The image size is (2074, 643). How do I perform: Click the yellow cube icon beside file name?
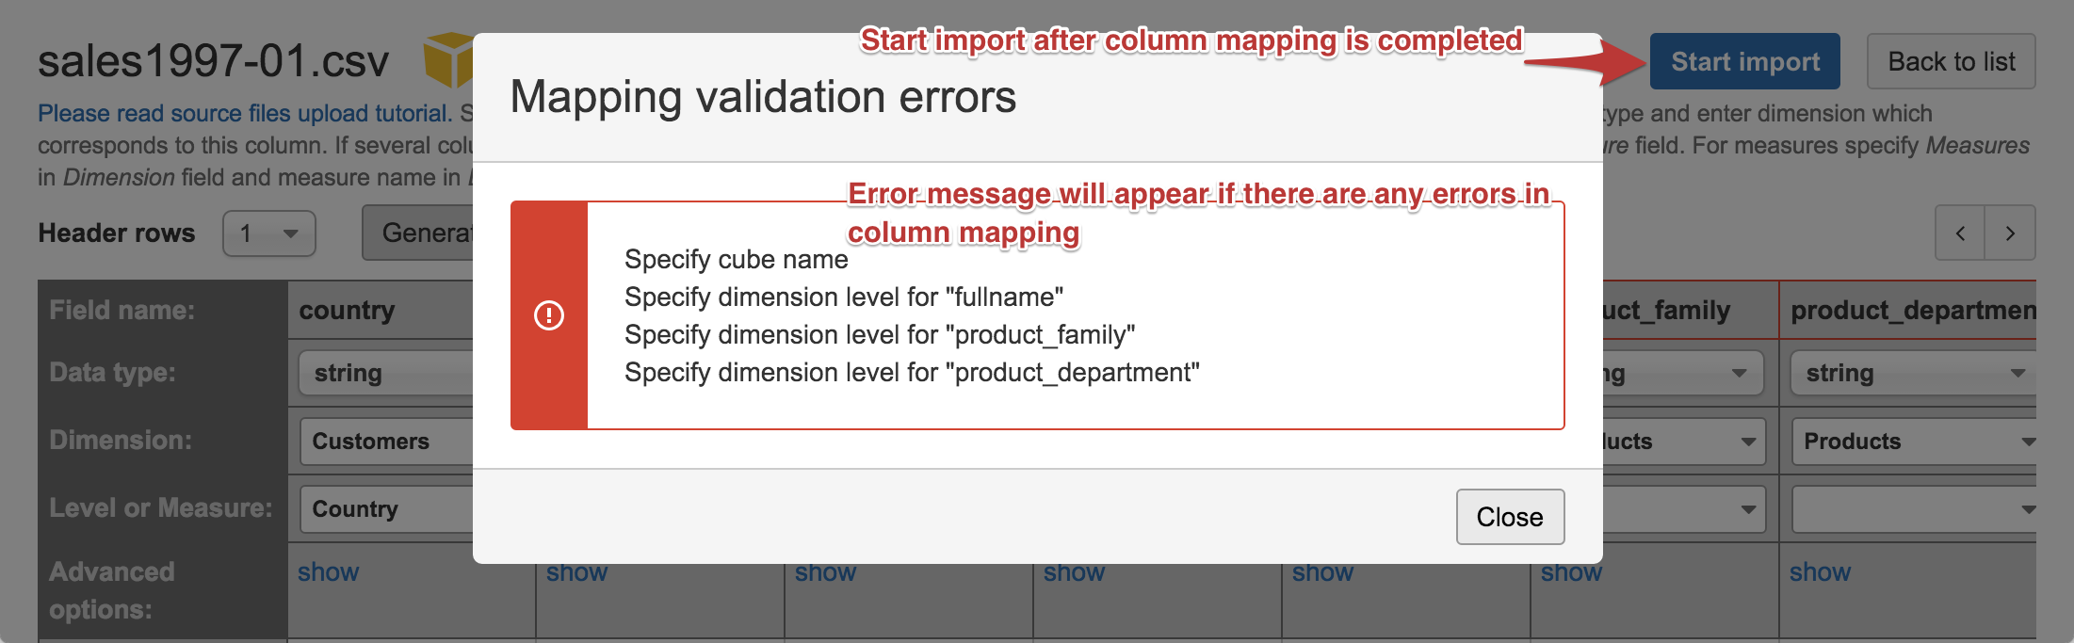coord(448,58)
